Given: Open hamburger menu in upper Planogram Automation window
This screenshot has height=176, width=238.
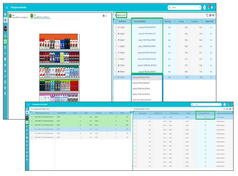Looking at the screenshot, I should pos(7,8).
